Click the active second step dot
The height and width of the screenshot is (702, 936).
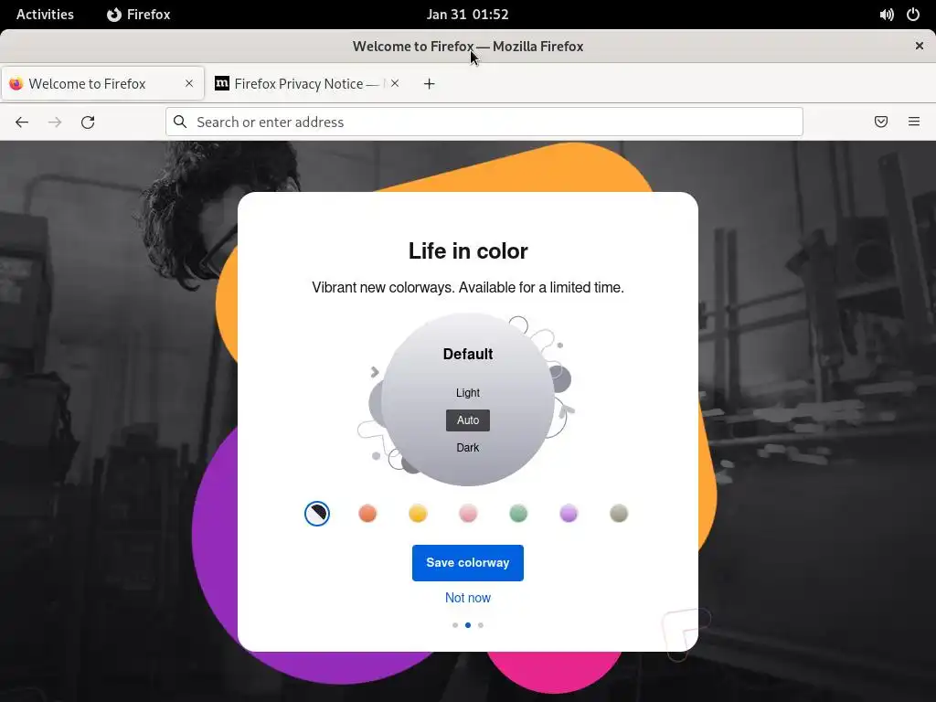(468, 625)
